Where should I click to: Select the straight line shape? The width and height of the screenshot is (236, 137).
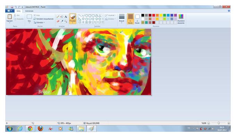pyautogui.click(x=80, y=16)
